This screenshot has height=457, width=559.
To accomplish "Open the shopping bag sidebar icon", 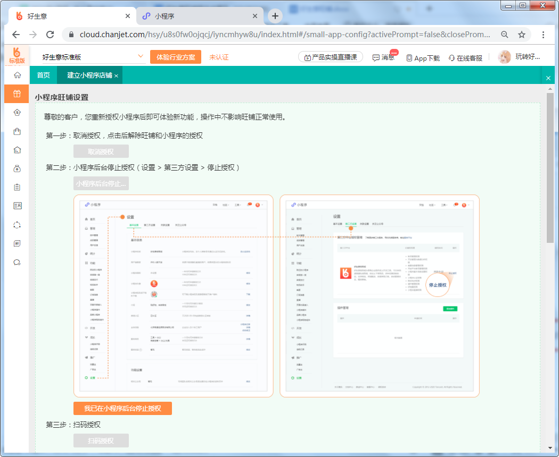I will click(x=17, y=131).
